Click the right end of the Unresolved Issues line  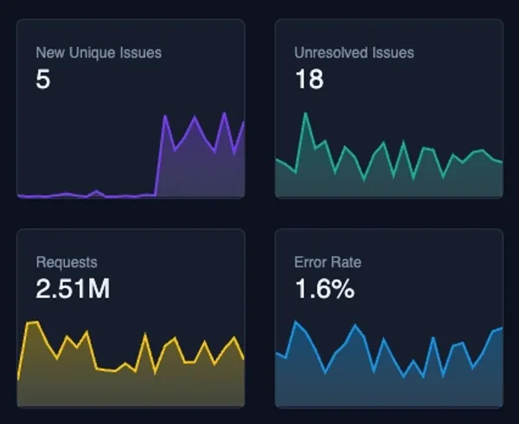[x=501, y=161]
